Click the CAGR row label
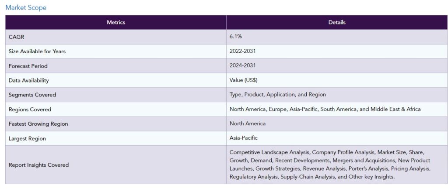This screenshot has height=189, width=448. (17, 37)
